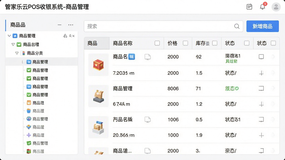Select the tree item with purple arrows icon
The image size is (285, 160).
coord(35,135)
